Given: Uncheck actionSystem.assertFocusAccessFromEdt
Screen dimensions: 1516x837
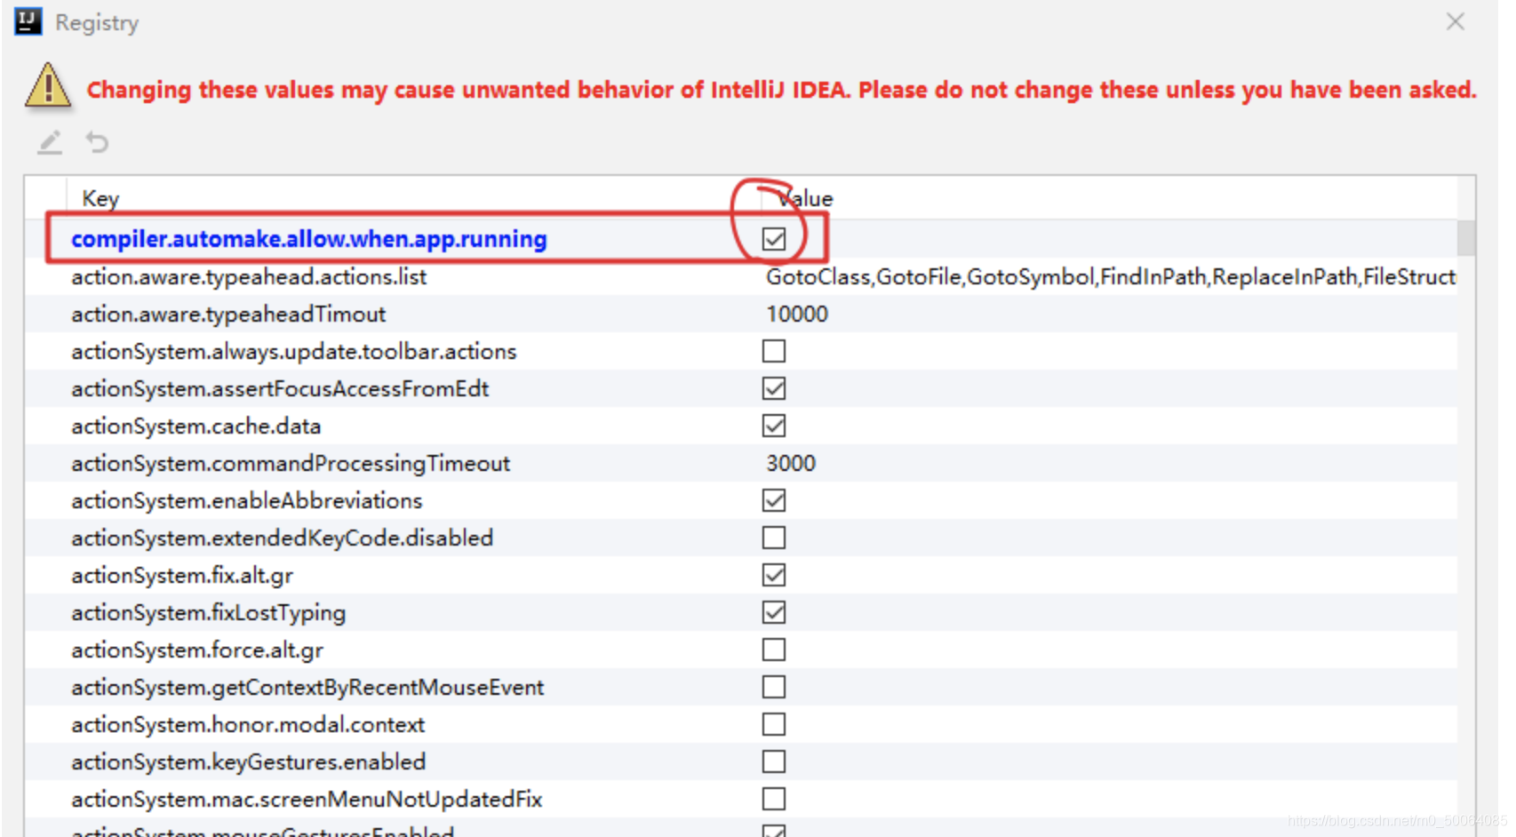Looking at the screenshot, I should coord(774,388).
